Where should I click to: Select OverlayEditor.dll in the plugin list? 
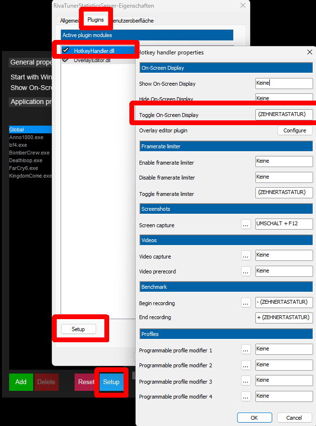click(x=92, y=60)
